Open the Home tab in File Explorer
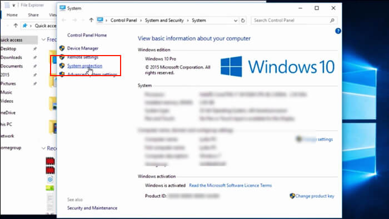This screenshot has height=219, width=389. pos(12,15)
